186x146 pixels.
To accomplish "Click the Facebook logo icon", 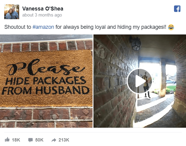I will (177, 9).
